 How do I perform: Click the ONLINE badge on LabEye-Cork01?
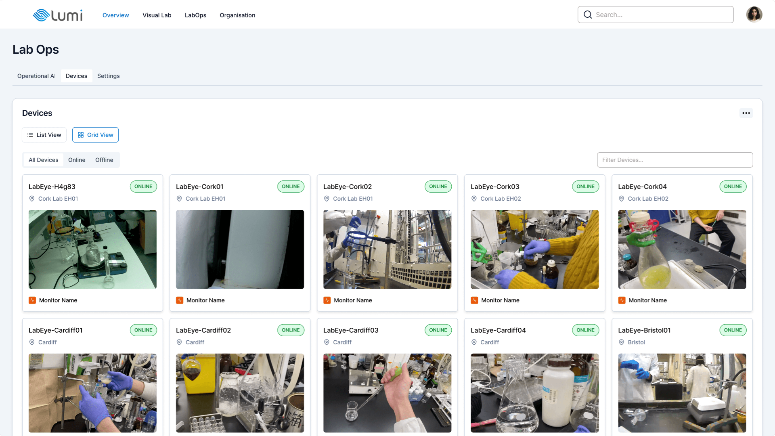pyautogui.click(x=291, y=187)
